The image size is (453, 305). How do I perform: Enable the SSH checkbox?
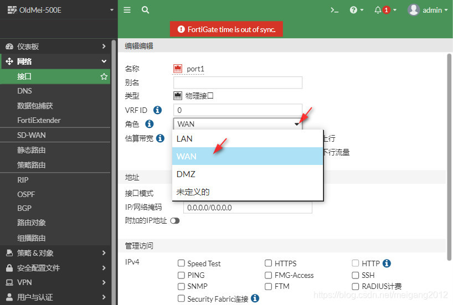tap(355, 275)
